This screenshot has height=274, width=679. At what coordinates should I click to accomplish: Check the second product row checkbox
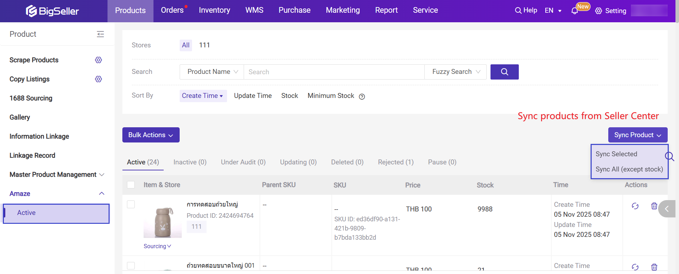click(131, 266)
